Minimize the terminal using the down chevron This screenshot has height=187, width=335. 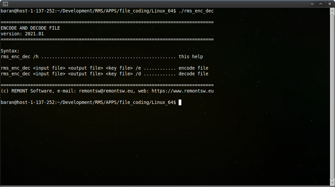pos(312,4)
